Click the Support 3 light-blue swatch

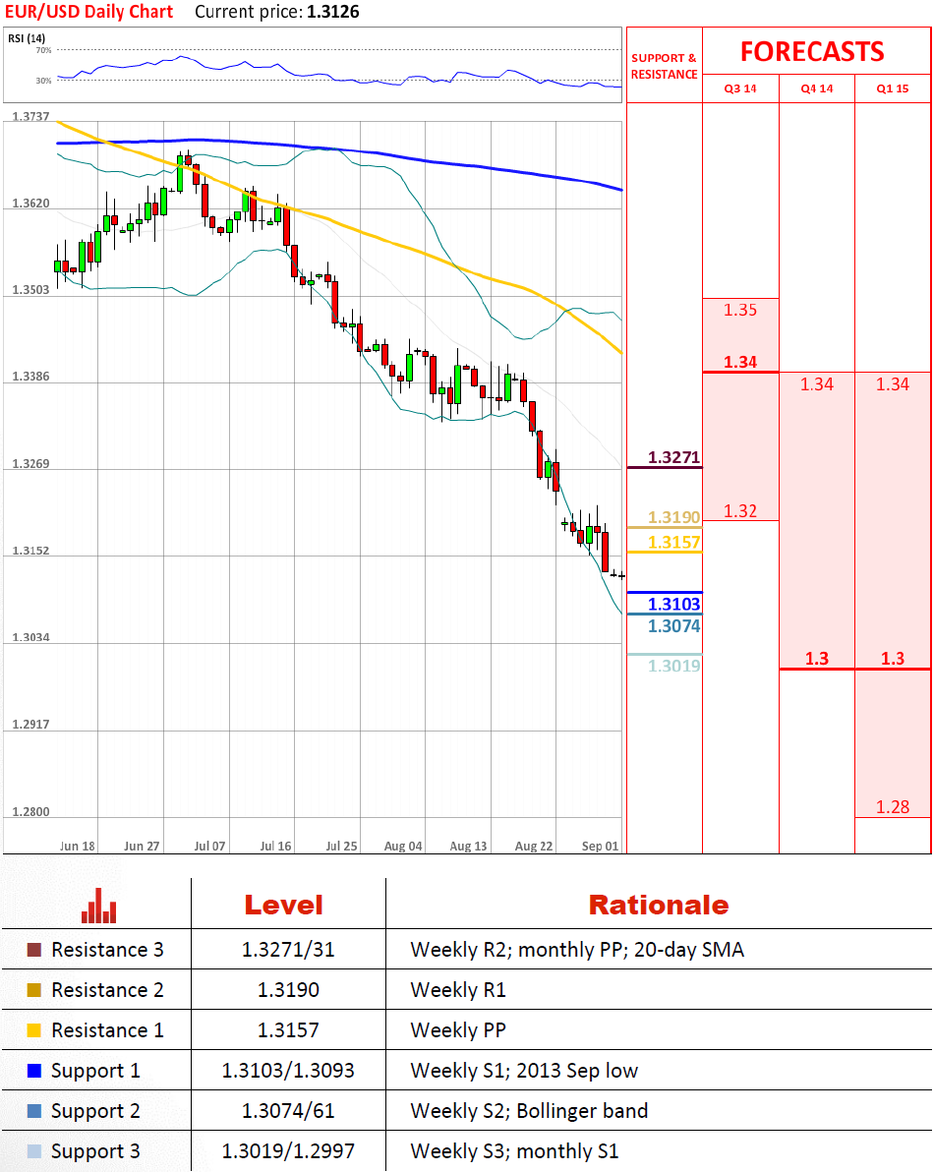[33, 1151]
